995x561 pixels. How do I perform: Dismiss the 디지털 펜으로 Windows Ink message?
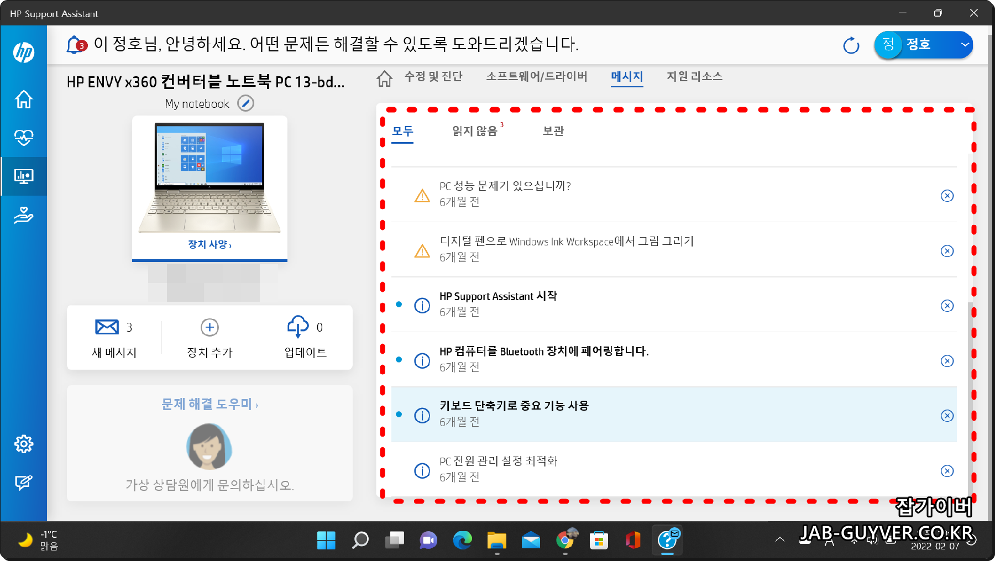[947, 251]
